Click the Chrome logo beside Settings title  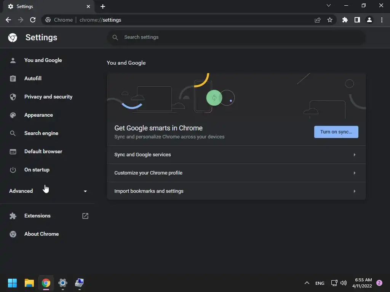13,38
